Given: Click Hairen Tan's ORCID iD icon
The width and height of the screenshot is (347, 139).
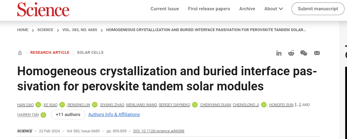Looking at the screenshot, I should [43, 115].
